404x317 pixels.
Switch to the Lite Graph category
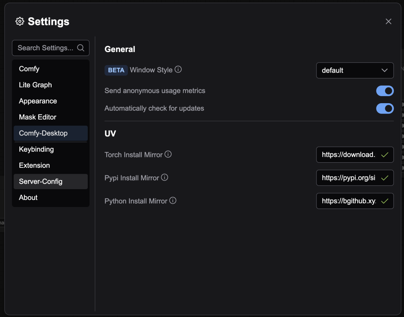(36, 85)
